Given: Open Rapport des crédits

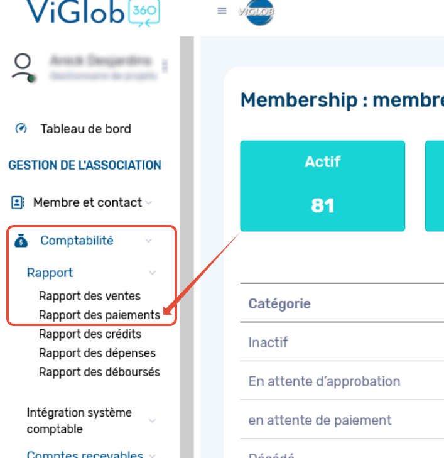Looking at the screenshot, I should click(x=90, y=334).
